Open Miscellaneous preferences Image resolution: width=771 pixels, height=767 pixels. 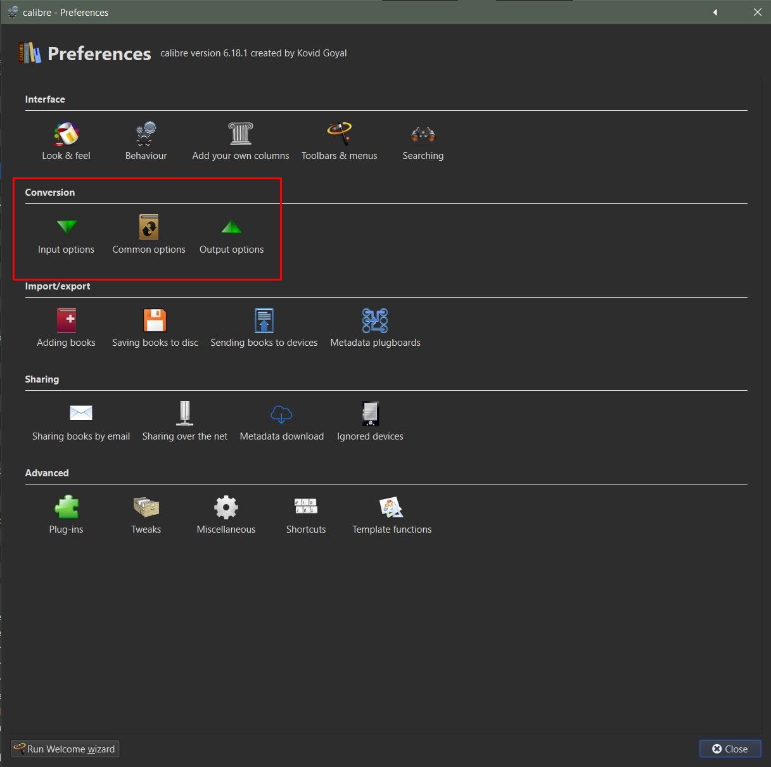click(x=226, y=516)
